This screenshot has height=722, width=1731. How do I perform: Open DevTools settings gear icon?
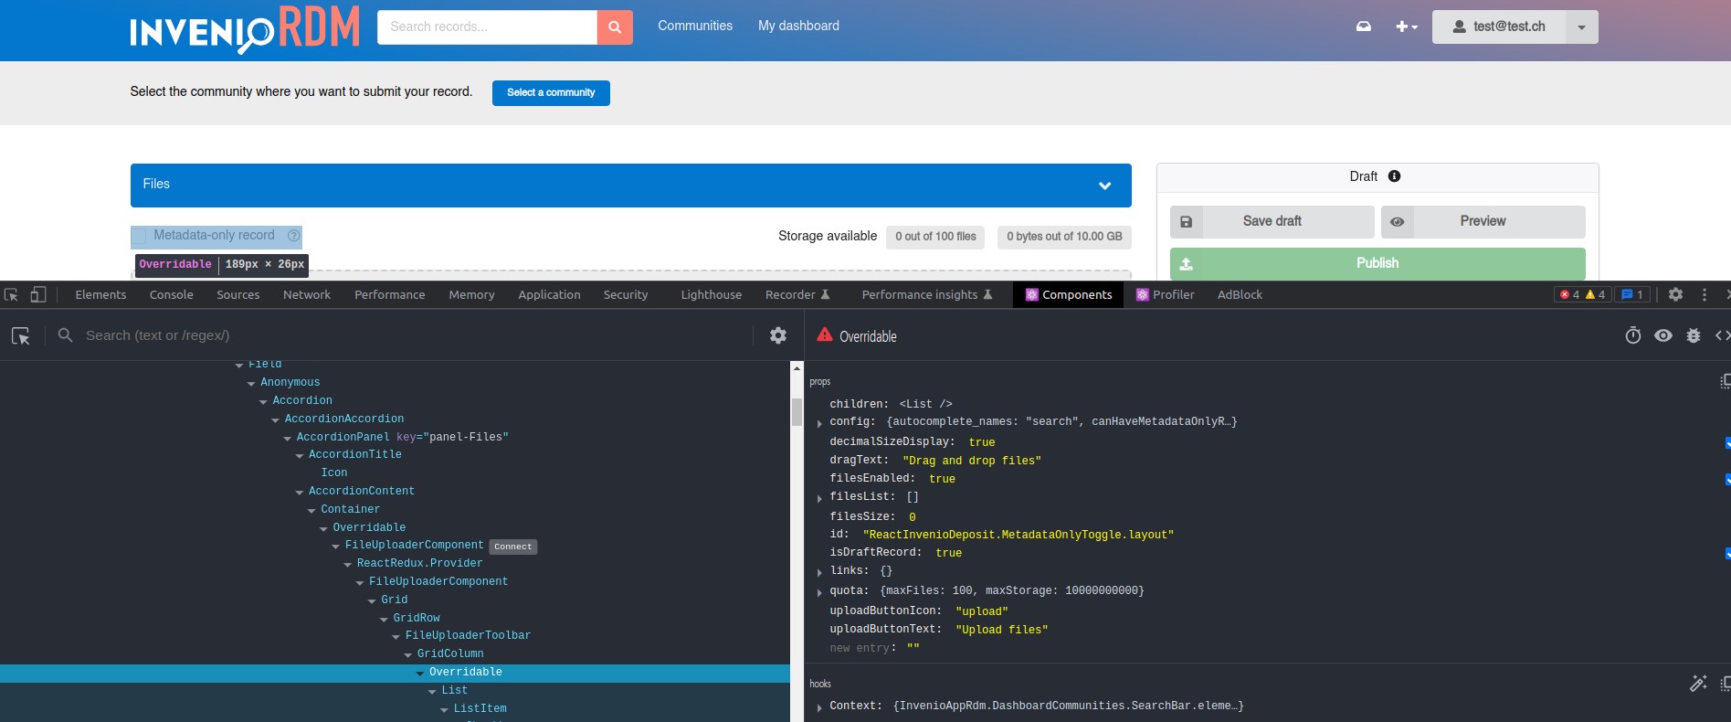pyautogui.click(x=1675, y=294)
